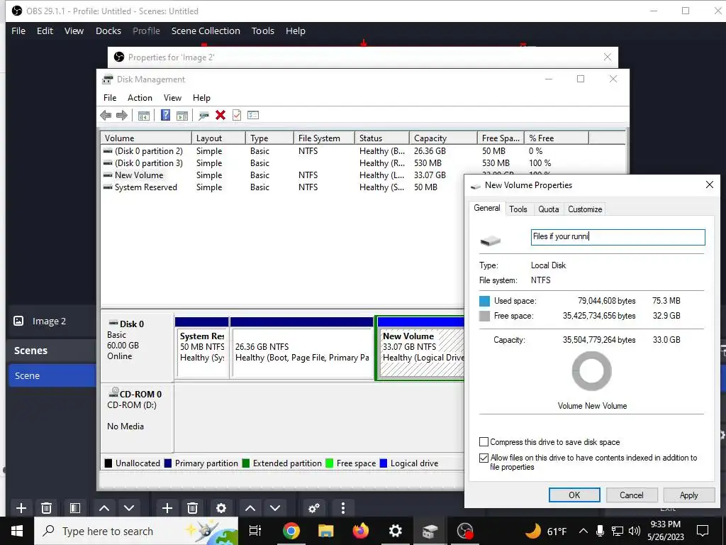Open audio mixer advanced gears icon
The height and width of the screenshot is (545, 726).
click(x=314, y=508)
